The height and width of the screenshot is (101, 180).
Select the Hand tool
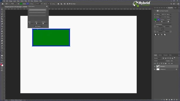coord(2,56)
